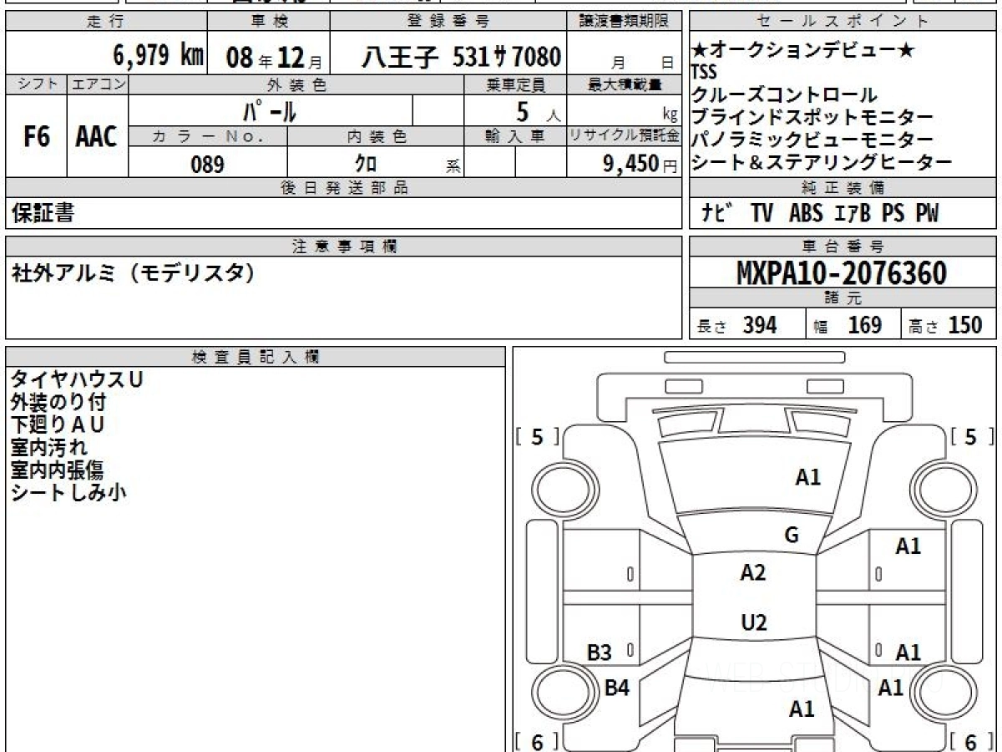Click the 純正装備 header

(843, 188)
